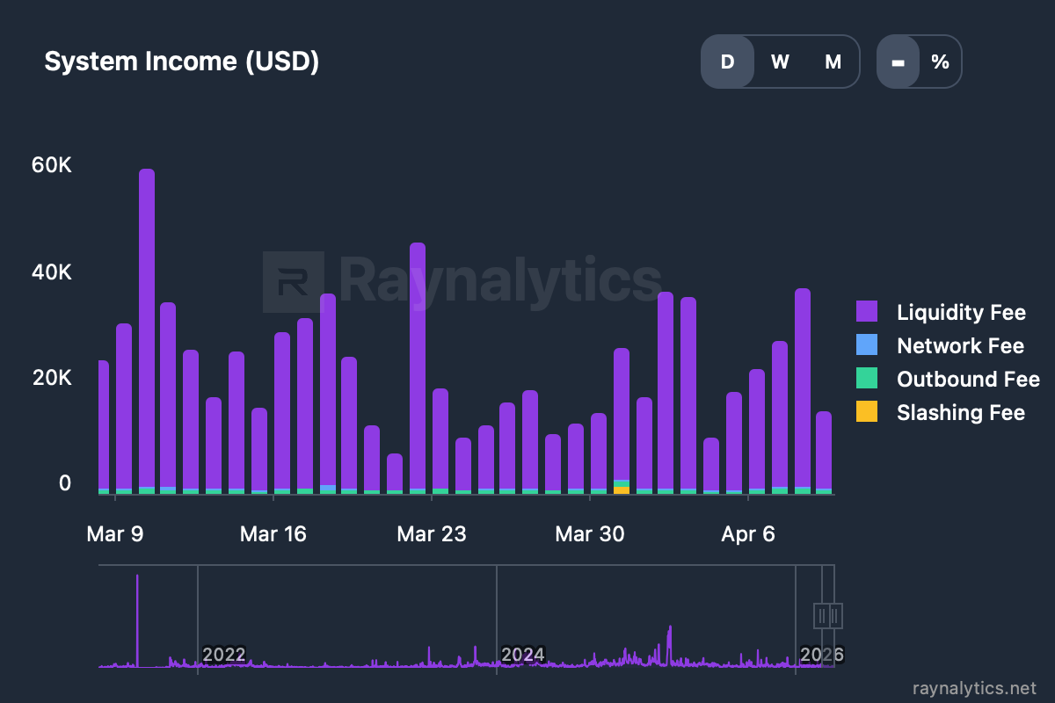Click the minus absolute-values icon
Viewport: 1055px width, 703px height.
pos(899,62)
